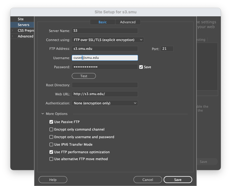Disable Use FTP performance optimization

51,152
